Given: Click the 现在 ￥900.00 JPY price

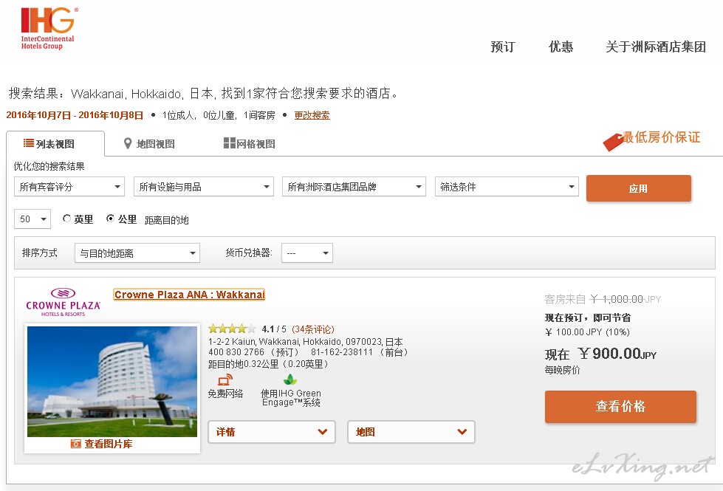Looking at the screenshot, I should [600, 354].
